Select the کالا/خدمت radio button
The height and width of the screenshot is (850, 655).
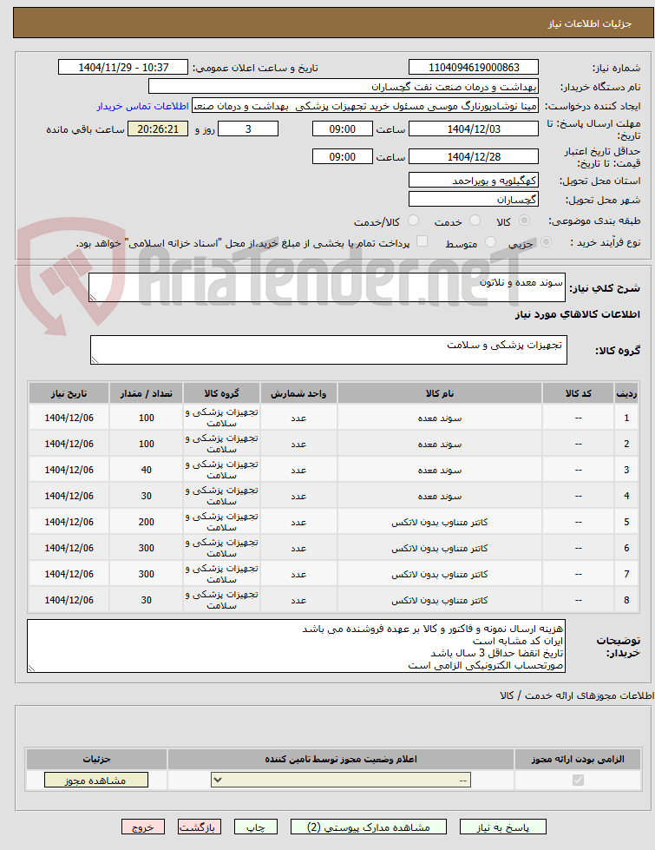point(413,221)
